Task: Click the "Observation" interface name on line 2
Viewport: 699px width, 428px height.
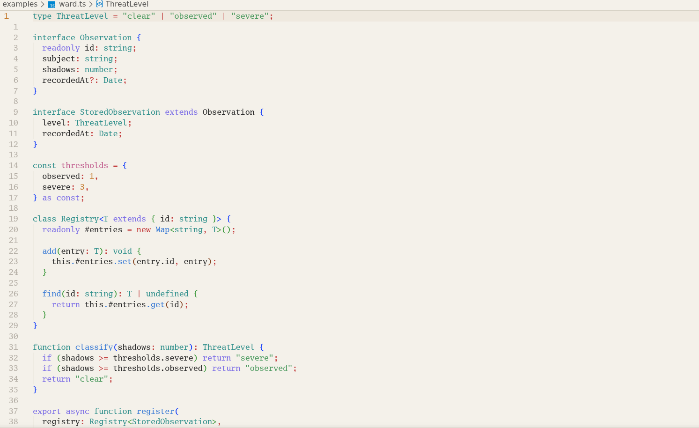Action: coord(106,37)
